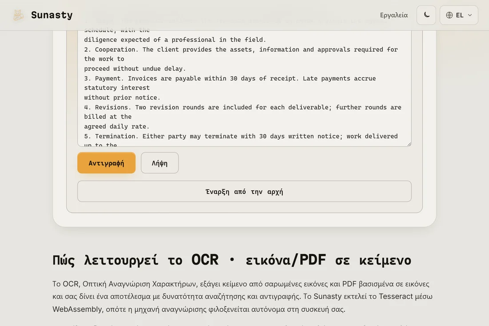Open the Sunasty home link text
Screen dimensions: 489x326
coord(52,15)
